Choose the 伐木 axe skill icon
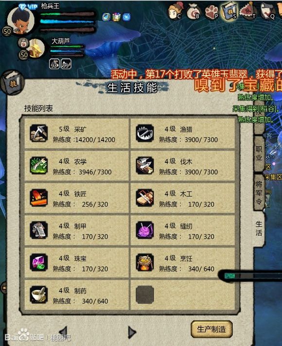The width and height of the screenshot is (282, 346). 144,166
